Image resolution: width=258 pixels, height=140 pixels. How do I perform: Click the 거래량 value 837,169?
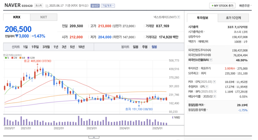[163, 26]
